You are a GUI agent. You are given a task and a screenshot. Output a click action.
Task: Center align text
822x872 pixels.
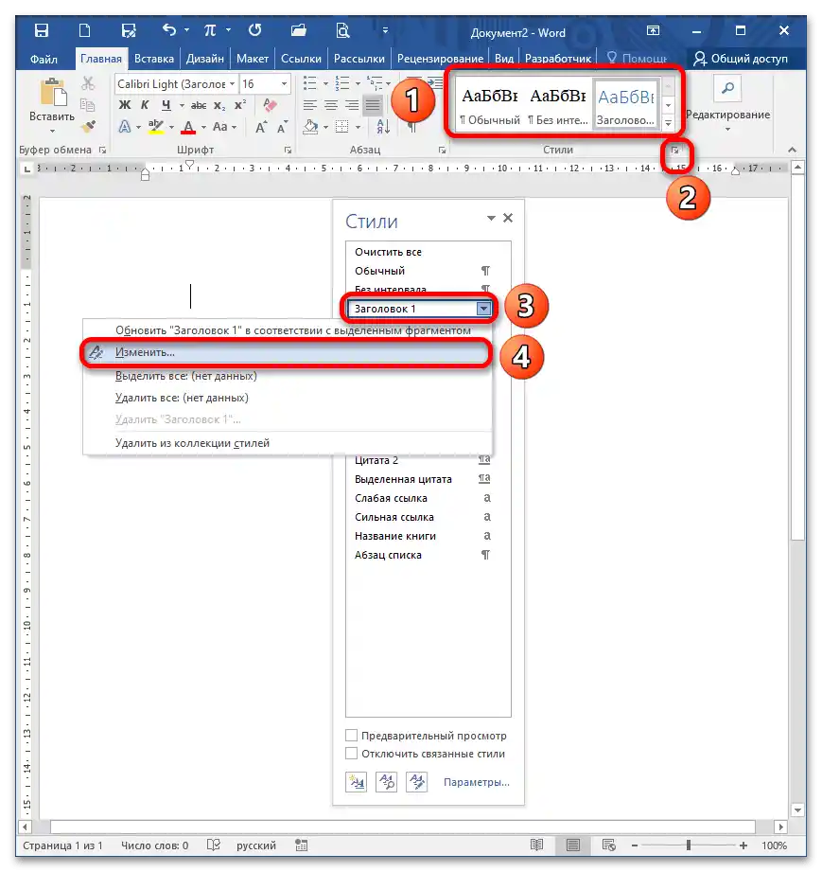(x=331, y=105)
